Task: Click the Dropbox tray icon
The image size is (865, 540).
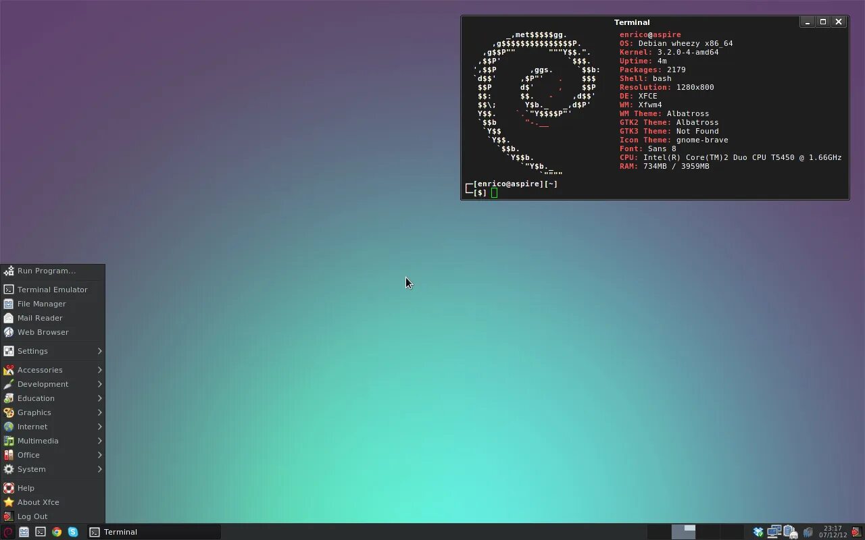Action: coord(758,532)
